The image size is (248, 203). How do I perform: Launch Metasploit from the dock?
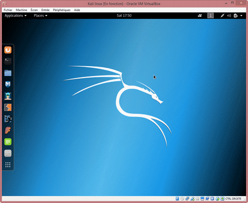click(8, 84)
